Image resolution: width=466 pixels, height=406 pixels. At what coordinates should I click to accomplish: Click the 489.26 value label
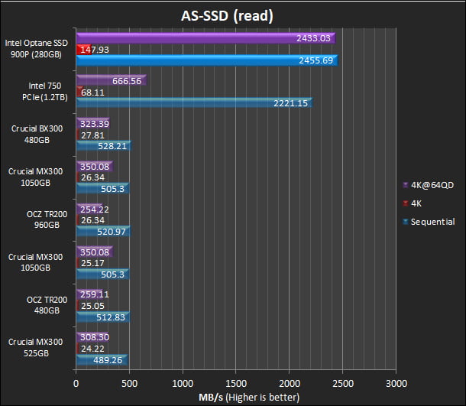click(108, 360)
